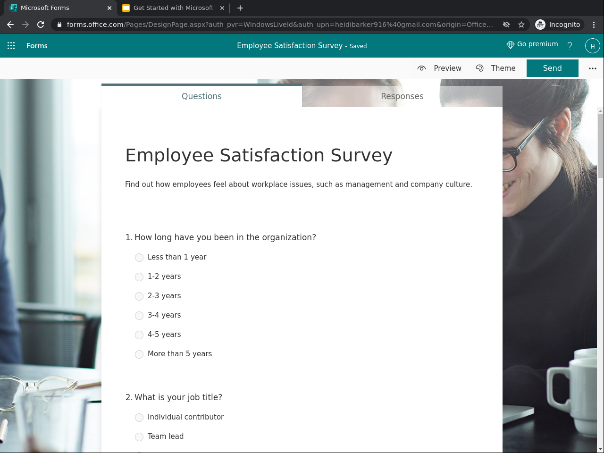604x453 pixels.
Task: Select the '4-5 years' radio option
Action: pyautogui.click(x=139, y=335)
